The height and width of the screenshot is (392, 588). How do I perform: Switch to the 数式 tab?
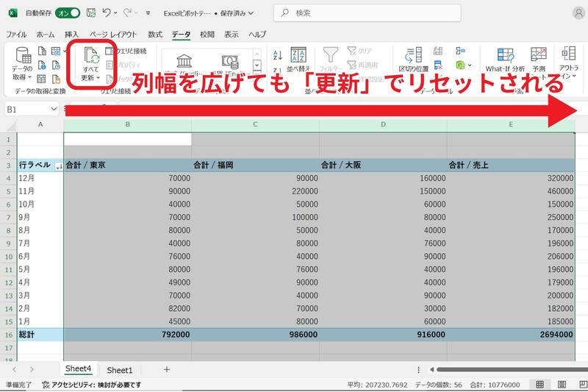tap(155, 35)
